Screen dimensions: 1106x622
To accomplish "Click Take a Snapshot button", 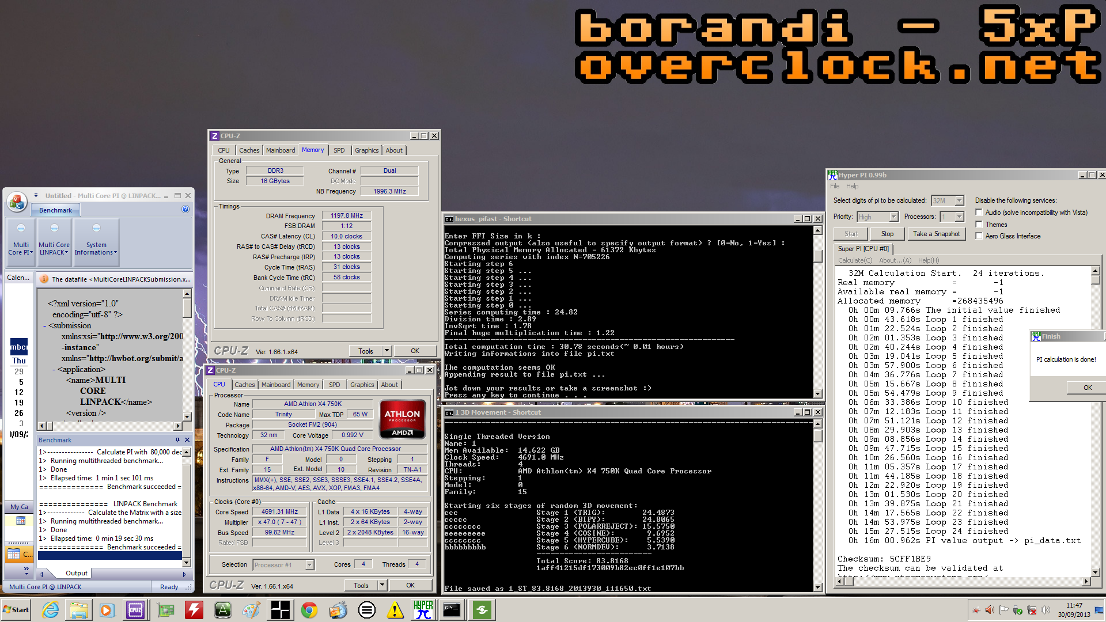I will pyautogui.click(x=936, y=234).
